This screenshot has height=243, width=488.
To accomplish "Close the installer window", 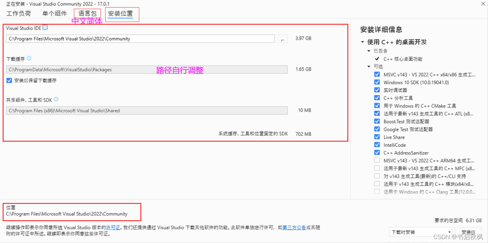I will 483,4.
